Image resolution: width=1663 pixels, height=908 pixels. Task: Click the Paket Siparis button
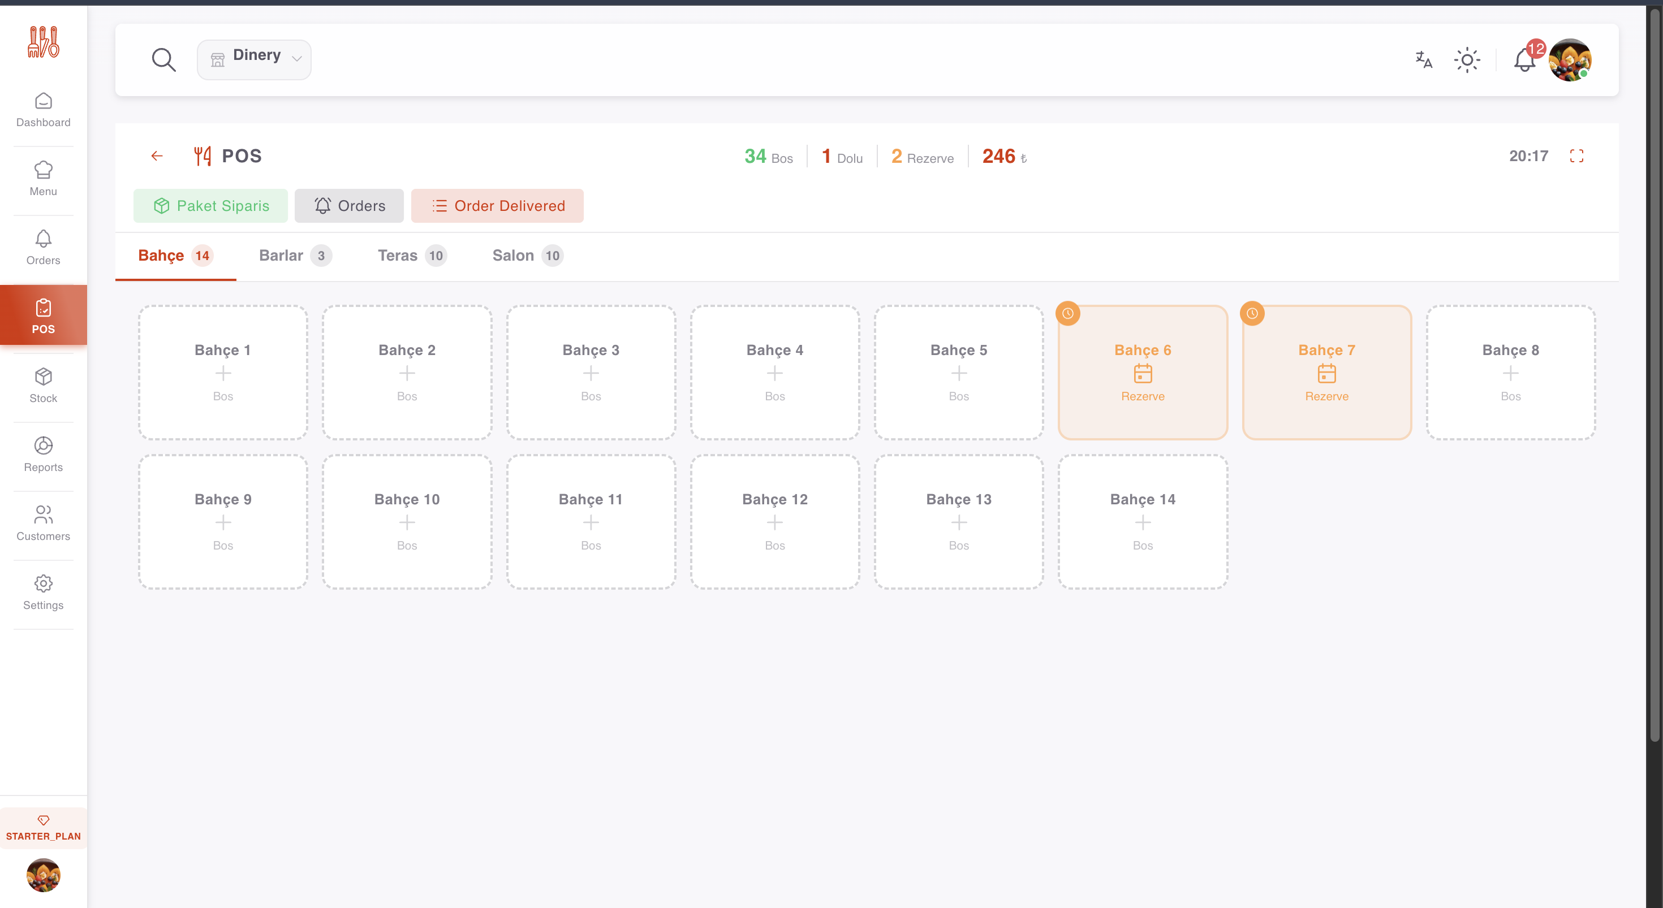point(210,206)
